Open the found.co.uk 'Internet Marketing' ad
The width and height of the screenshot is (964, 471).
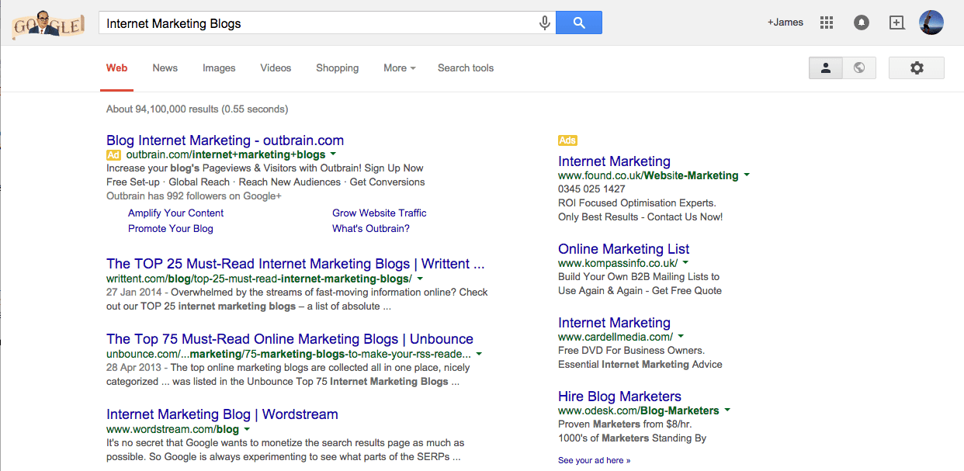point(614,161)
